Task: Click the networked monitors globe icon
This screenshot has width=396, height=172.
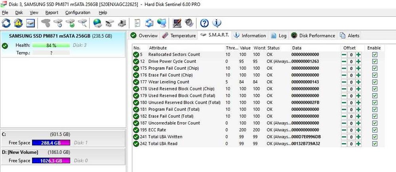Action: 162,23
